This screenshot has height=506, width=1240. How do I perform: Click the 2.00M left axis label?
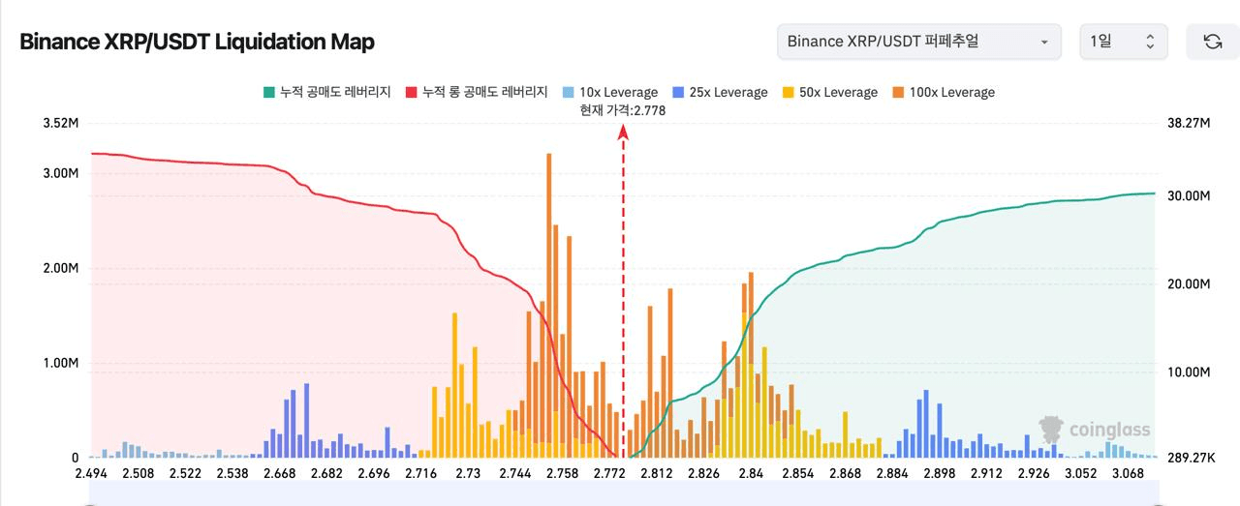[x=60, y=268]
